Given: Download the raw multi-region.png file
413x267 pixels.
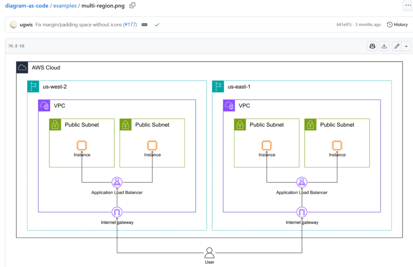Looking at the screenshot, I should point(384,46).
